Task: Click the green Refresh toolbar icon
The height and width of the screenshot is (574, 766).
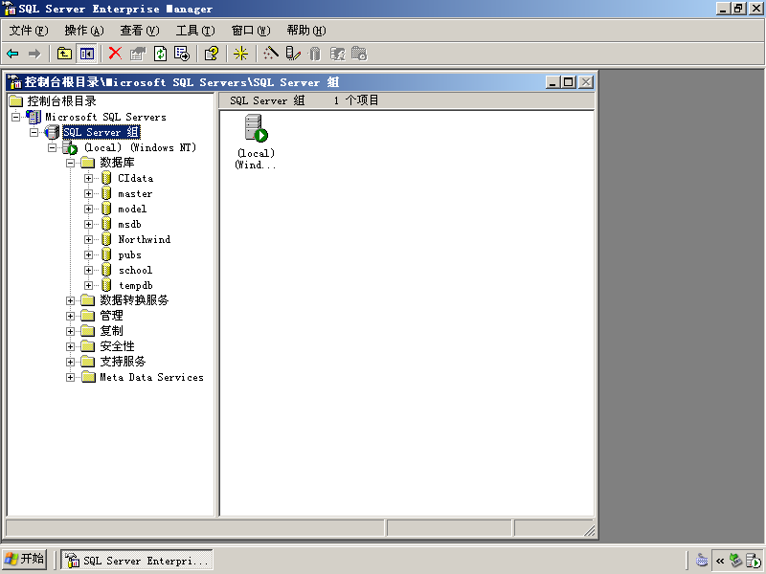Action: click(160, 54)
